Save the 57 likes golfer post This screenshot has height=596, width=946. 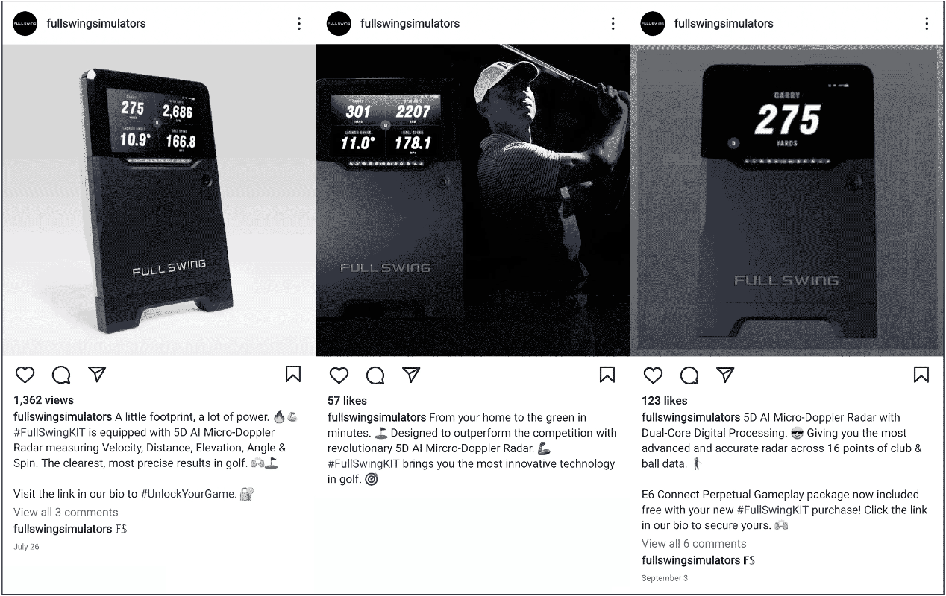click(607, 374)
